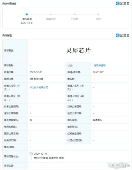Click the 注册公告日期 field label
Image resolution: width=132 pixels, height=170 pixels.
tap(75, 113)
